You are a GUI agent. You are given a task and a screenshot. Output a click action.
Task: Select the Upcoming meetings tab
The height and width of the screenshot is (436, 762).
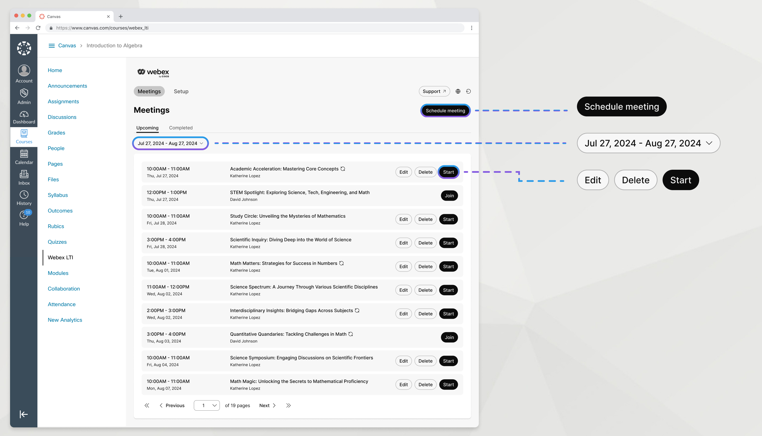(147, 128)
